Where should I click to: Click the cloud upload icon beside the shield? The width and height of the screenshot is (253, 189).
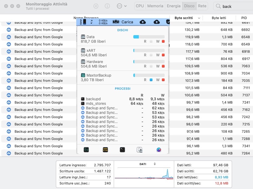[x=156, y=22]
